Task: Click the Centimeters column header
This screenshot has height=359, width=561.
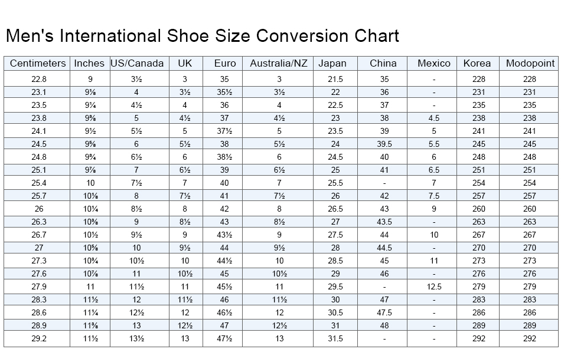Action: click(x=38, y=63)
